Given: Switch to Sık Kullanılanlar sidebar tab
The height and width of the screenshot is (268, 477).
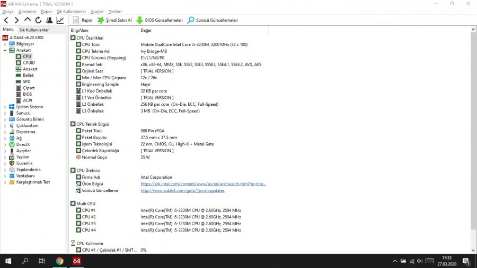Looking at the screenshot, I should (34, 30).
